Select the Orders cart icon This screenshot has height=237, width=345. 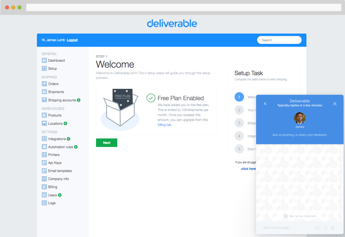[44, 84]
